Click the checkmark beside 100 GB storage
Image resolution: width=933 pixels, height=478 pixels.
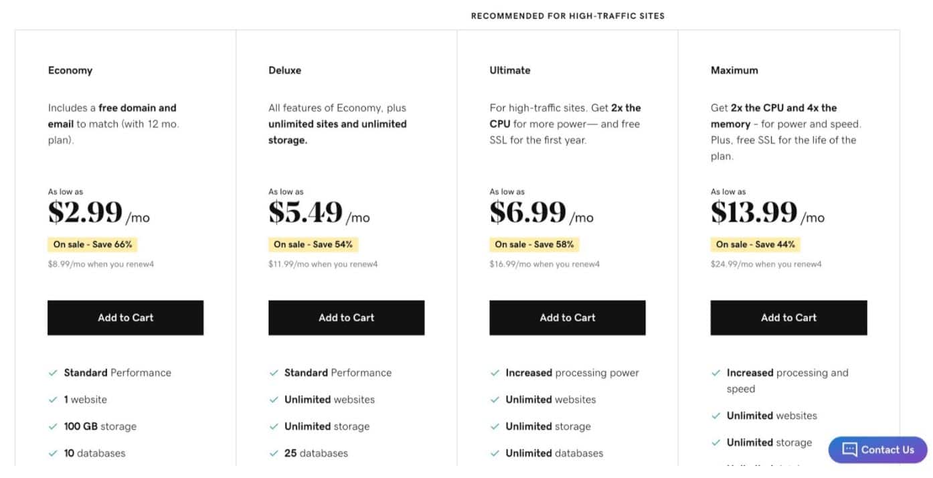click(53, 426)
